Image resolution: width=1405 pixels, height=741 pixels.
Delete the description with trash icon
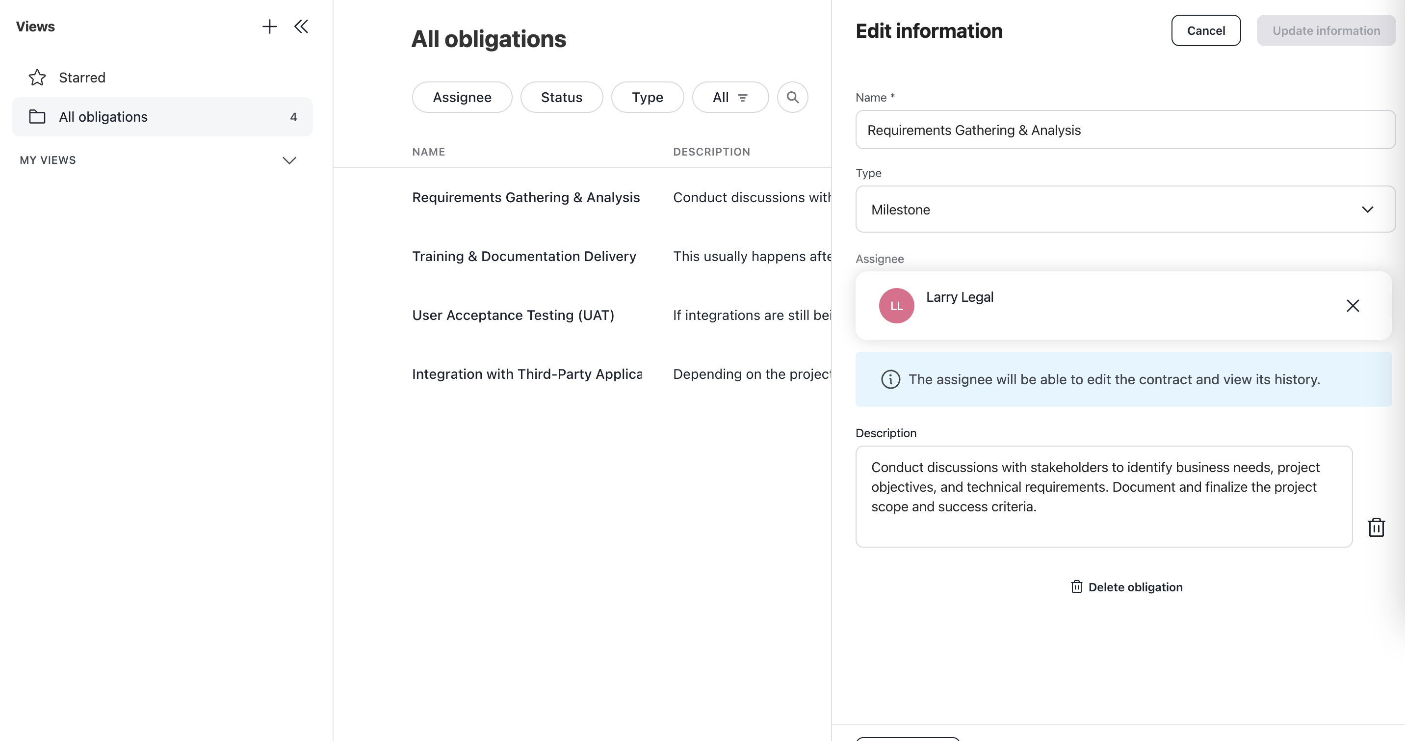[1376, 528]
